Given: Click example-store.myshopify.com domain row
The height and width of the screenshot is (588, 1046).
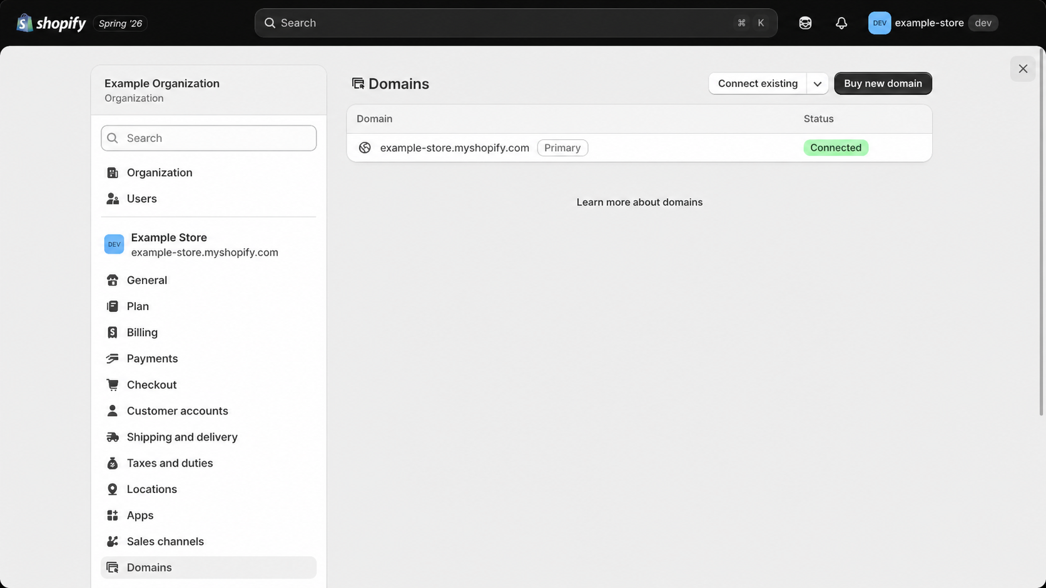Looking at the screenshot, I should coord(639,147).
